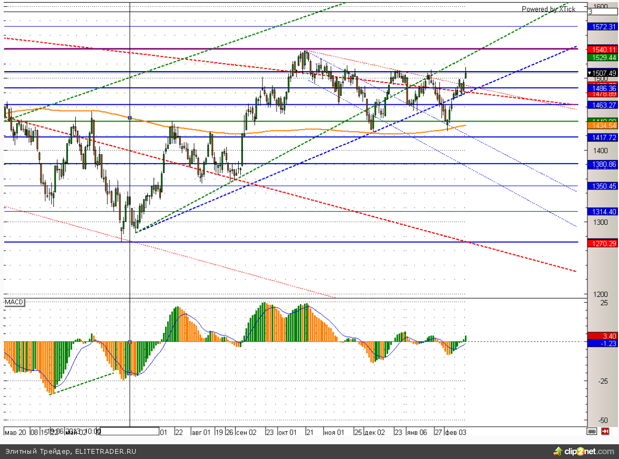Select the 1463.27 price level label

602,105
